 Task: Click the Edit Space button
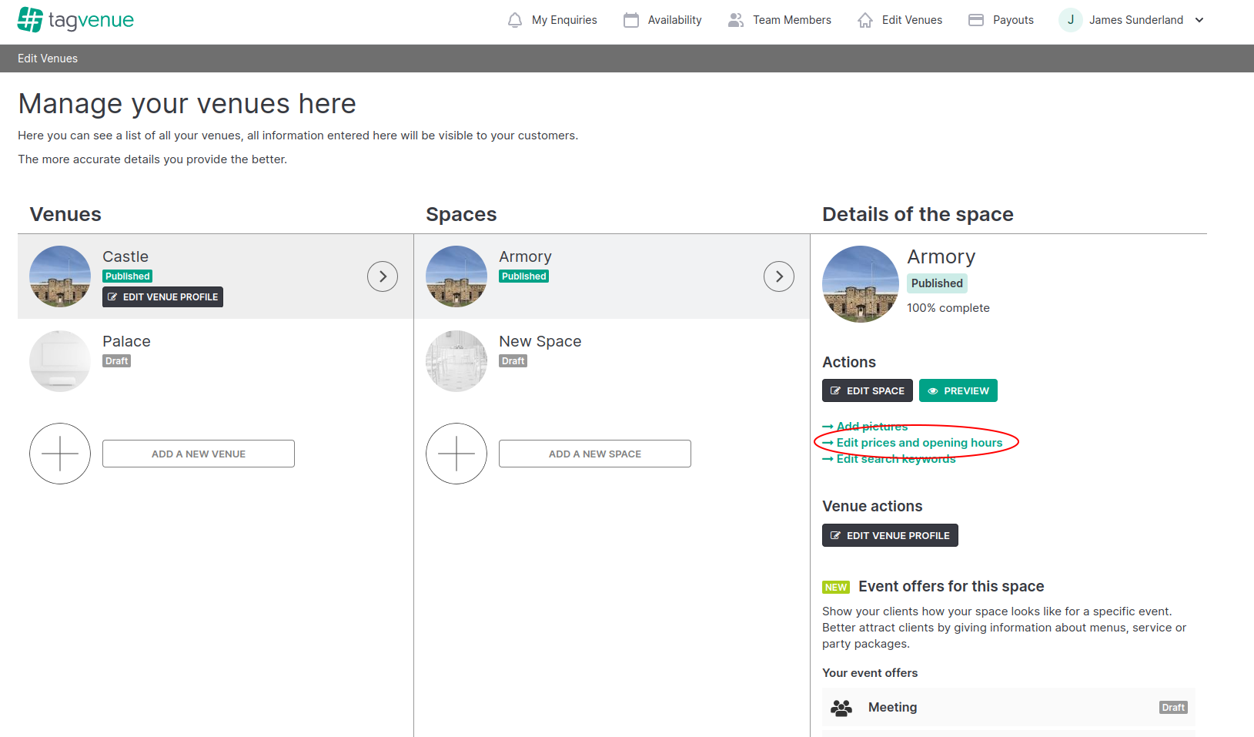[x=868, y=390]
